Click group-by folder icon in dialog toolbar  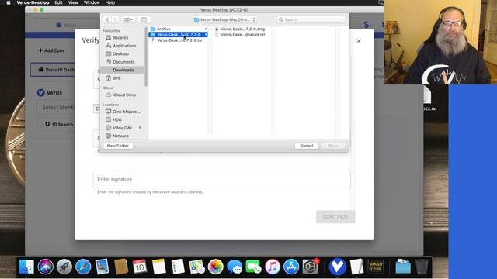pyautogui.click(x=144, y=19)
